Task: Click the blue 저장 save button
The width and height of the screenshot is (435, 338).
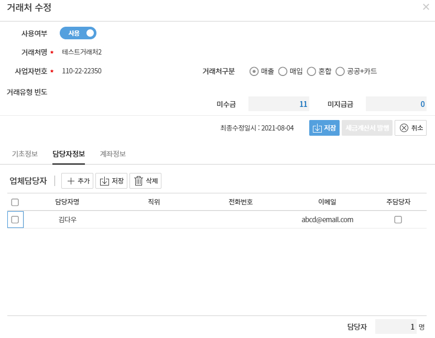Action: click(x=324, y=128)
